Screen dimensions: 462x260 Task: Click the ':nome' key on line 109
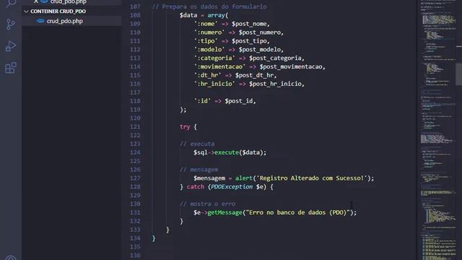click(206, 24)
